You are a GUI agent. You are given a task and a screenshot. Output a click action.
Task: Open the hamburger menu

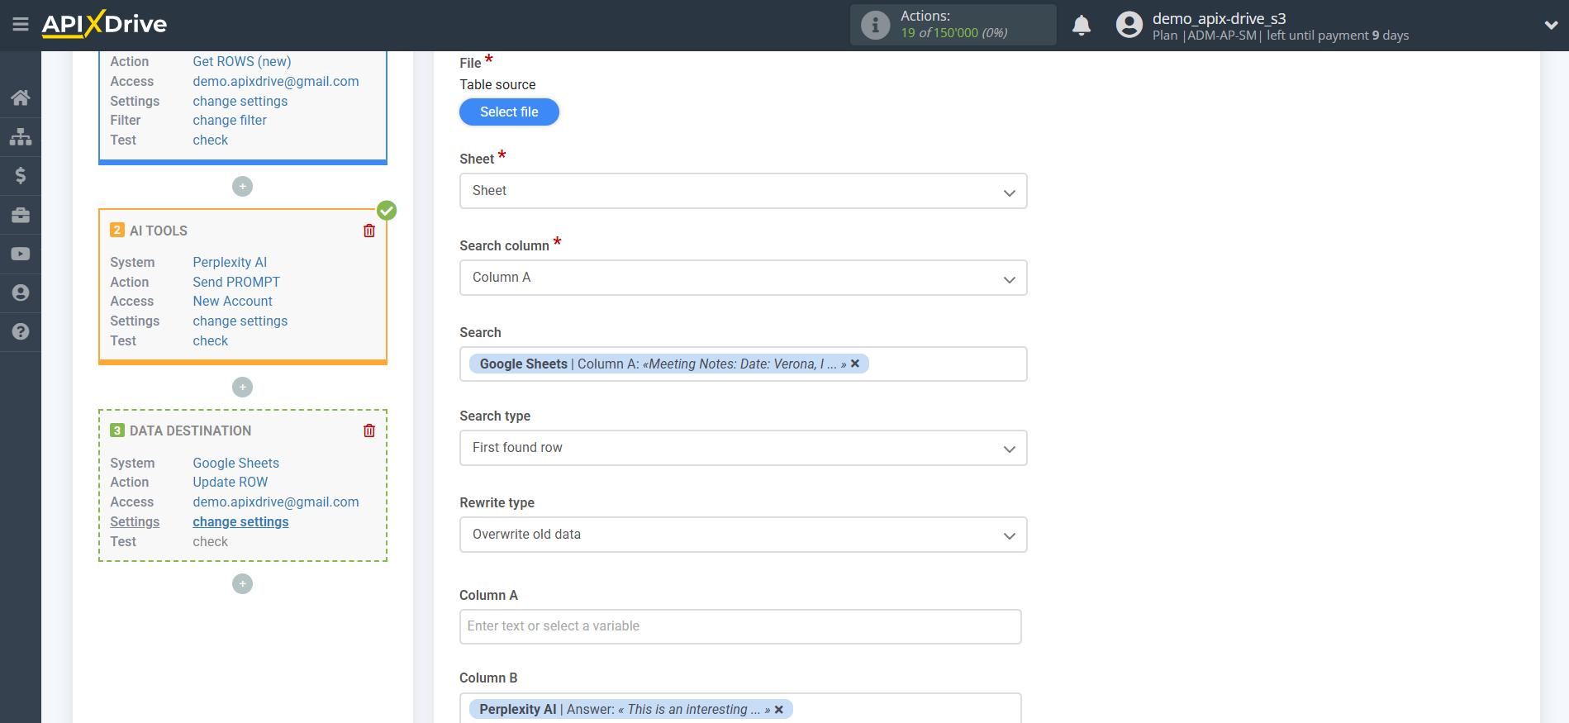pyautogui.click(x=21, y=25)
